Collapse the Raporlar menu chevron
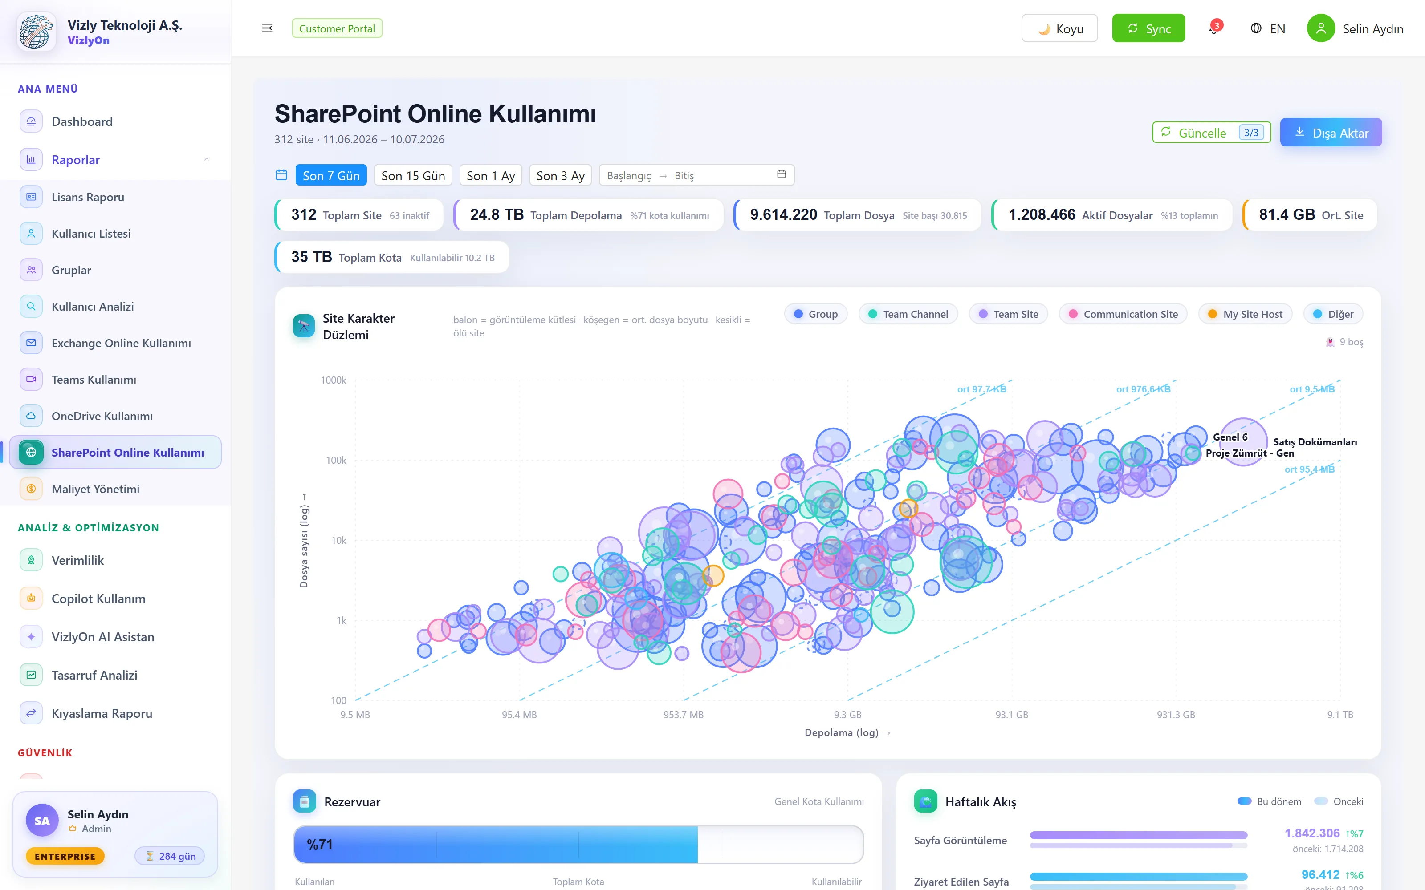 tap(207, 159)
